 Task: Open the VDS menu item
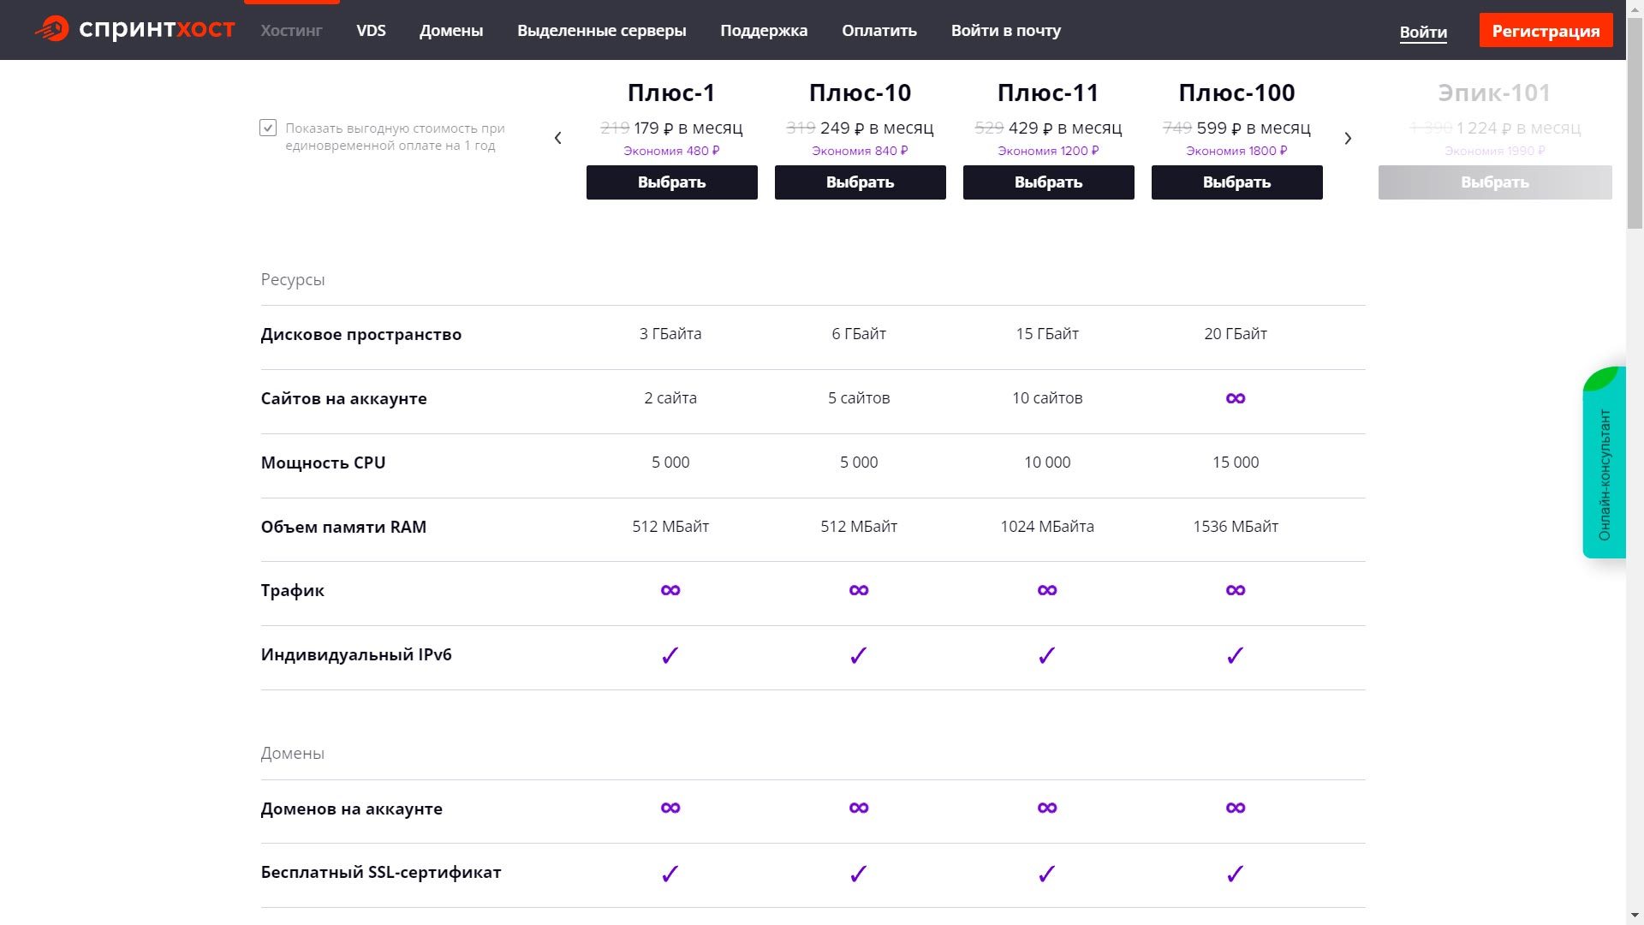pyautogui.click(x=371, y=31)
